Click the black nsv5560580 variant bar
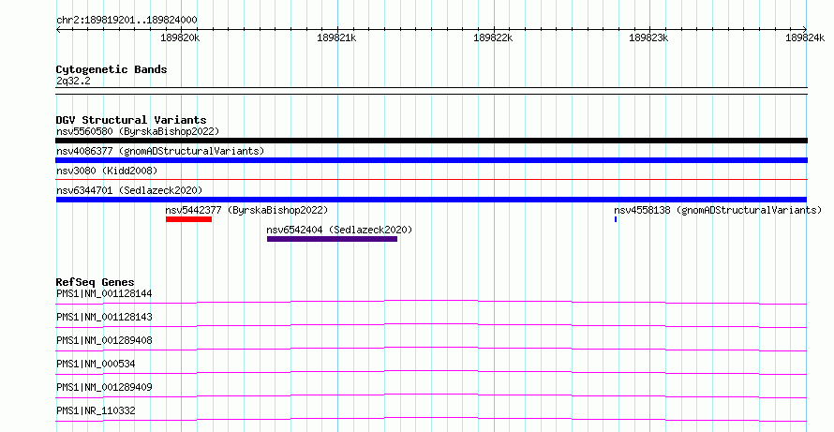The image size is (834, 432). 431,141
